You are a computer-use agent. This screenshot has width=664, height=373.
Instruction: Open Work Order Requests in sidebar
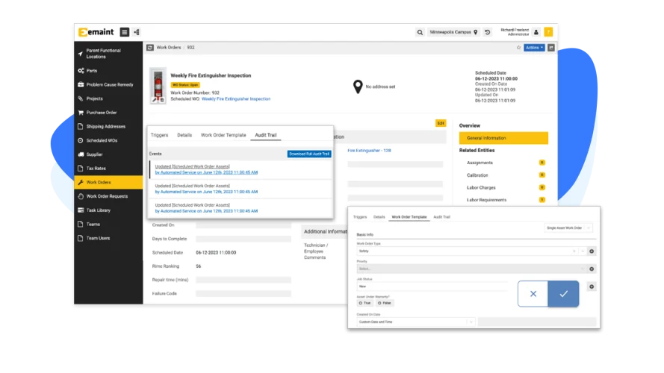click(107, 196)
